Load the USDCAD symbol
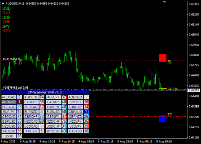The height and width of the screenshot is (144, 201). click(31, 126)
